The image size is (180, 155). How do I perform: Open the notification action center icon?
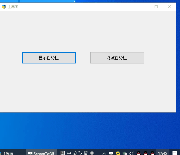[175, 153]
